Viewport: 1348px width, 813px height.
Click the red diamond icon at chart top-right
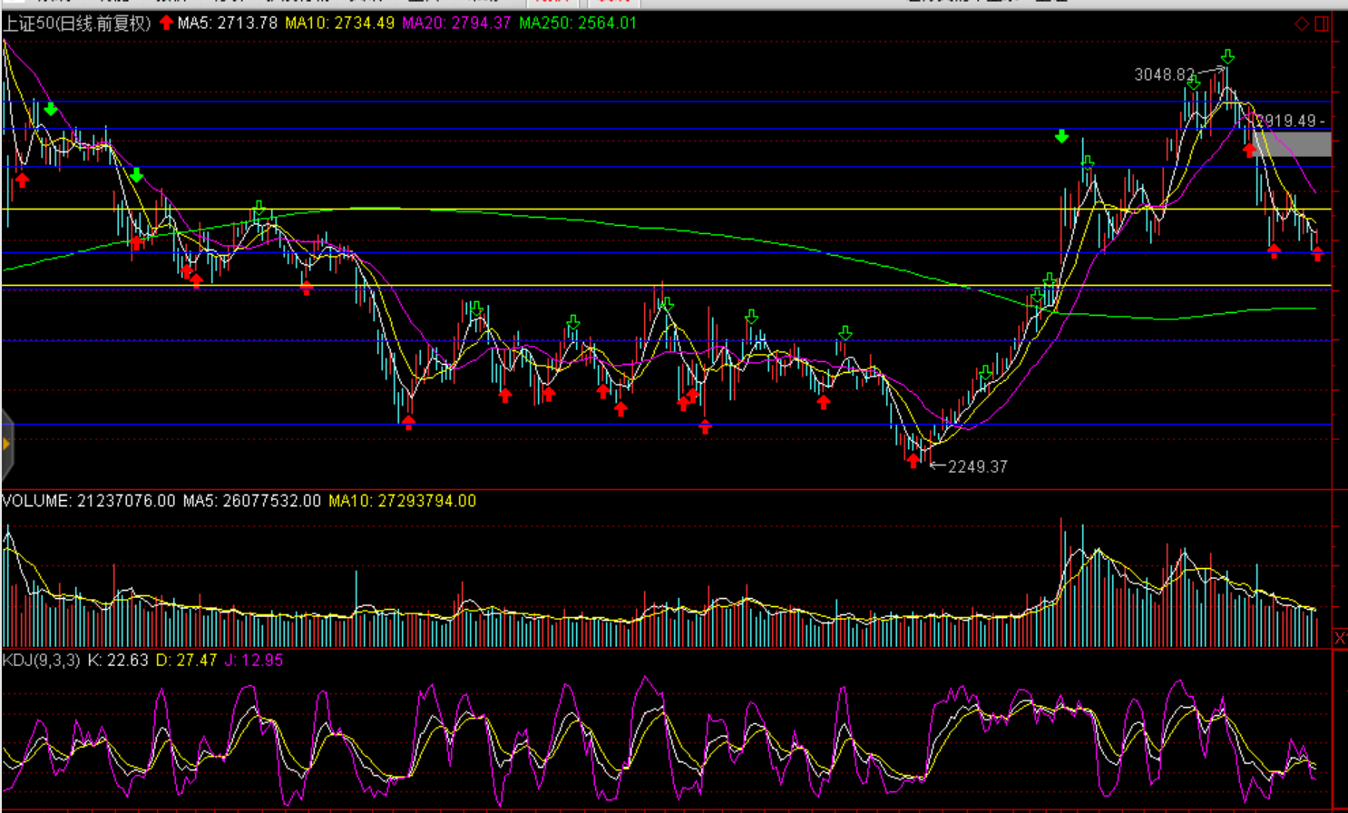(x=1302, y=24)
